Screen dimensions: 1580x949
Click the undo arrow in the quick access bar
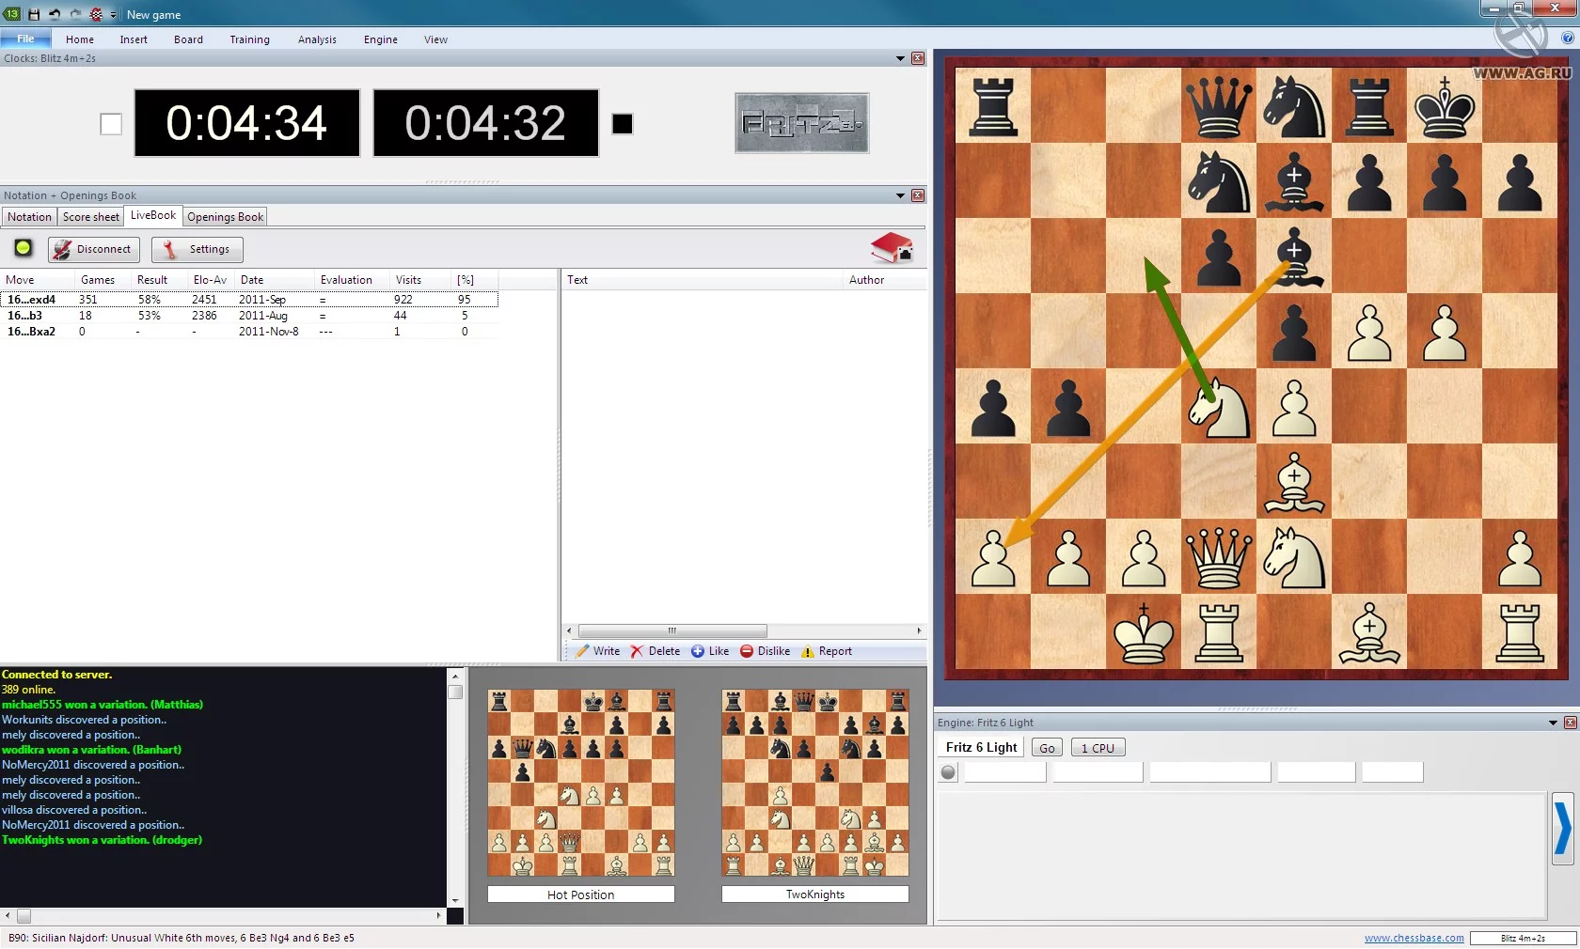coord(55,14)
